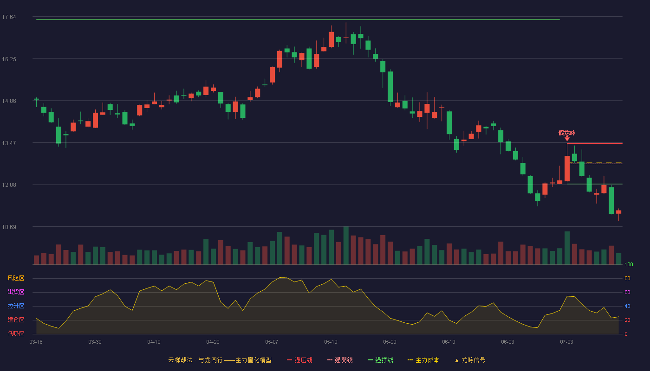The height and width of the screenshot is (371, 650).
Task: Select the 低吸区 zone label
Action: coord(16,333)
